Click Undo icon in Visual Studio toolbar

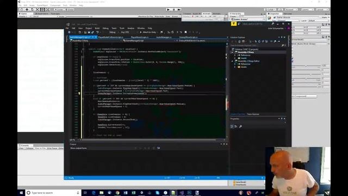tap(97, 32)
